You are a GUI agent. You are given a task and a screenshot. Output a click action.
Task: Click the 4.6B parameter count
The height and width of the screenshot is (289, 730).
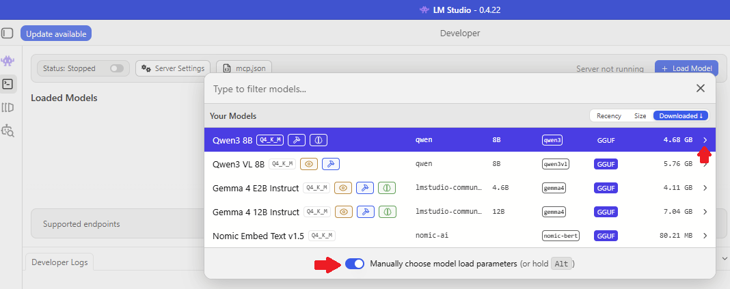coord(500,188)
